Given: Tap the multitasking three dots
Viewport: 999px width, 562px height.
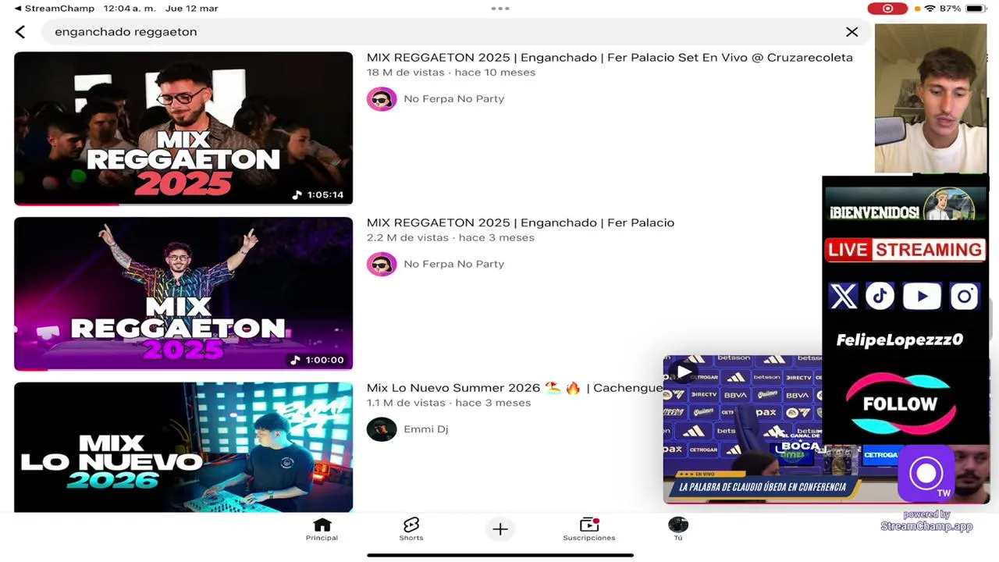Looking at the screenshot, I should (x=500, y=9).
